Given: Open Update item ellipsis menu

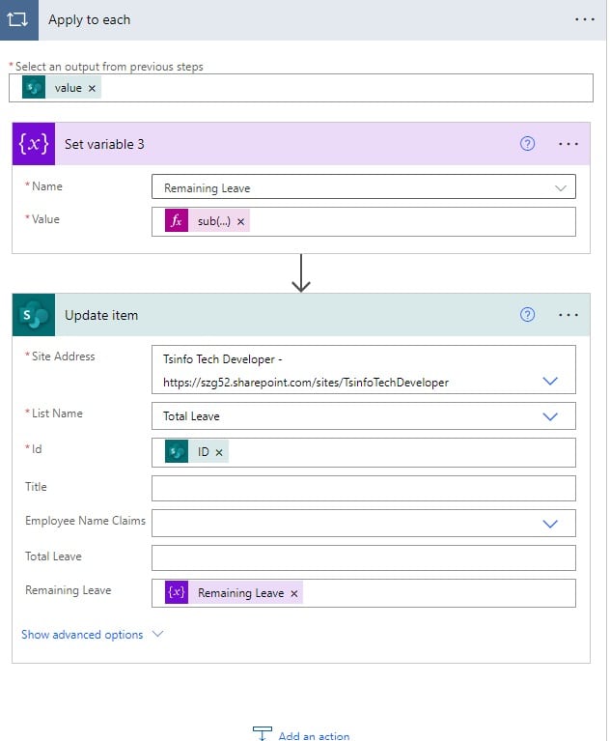Looking at the screenshot, I should [x=568, y=315].
